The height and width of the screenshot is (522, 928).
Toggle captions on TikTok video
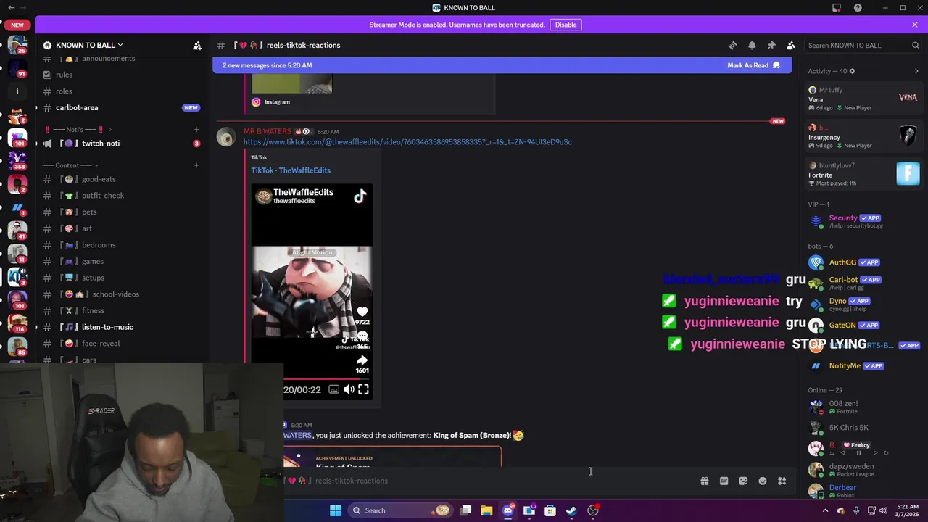point(333,389)
